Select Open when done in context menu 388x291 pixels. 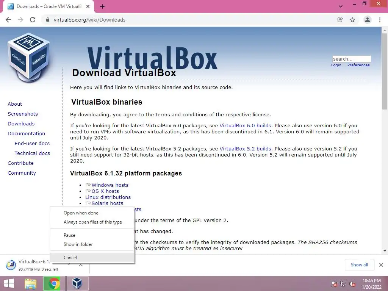click(x=92, y=213)
